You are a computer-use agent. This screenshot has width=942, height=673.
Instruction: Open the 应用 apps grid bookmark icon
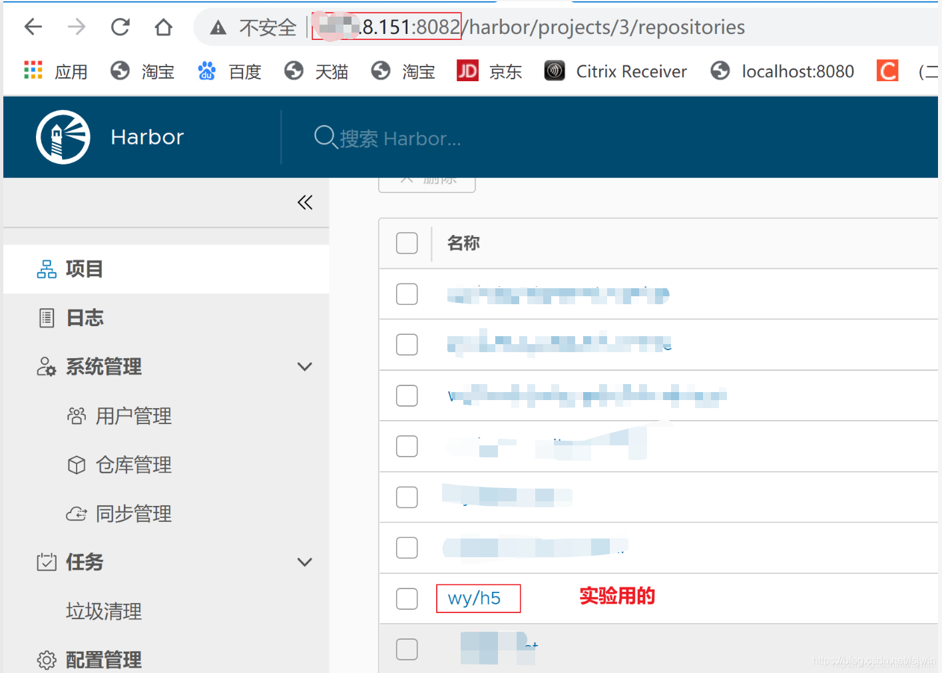pyautogui.click(x=33, y=70)
